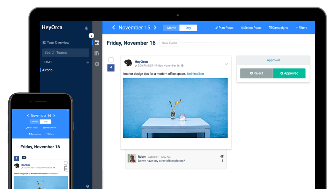
Task: Click Robyn's avatar in the comment
Action: tap(132, 158)
